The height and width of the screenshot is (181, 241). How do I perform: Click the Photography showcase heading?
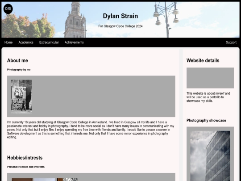(x=206, y=120)
